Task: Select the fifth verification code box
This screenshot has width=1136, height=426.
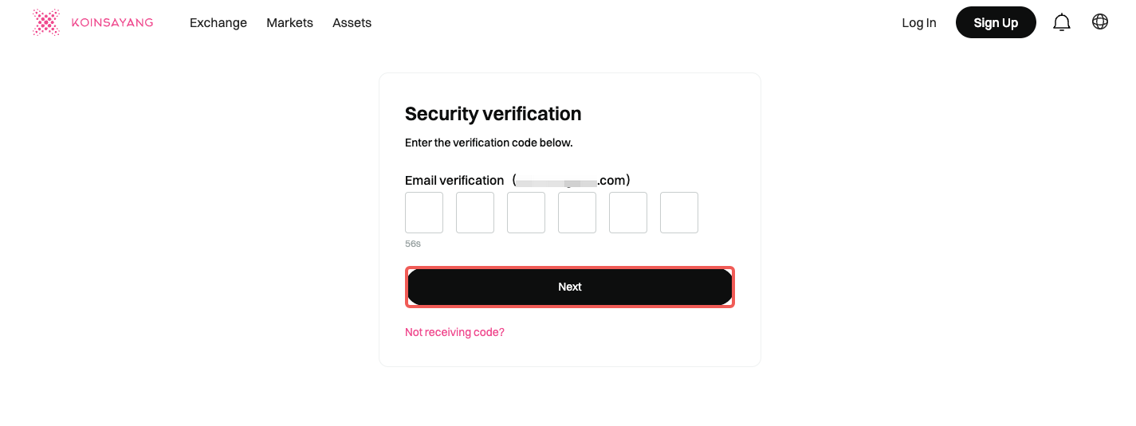Action: tap(628, 213)
